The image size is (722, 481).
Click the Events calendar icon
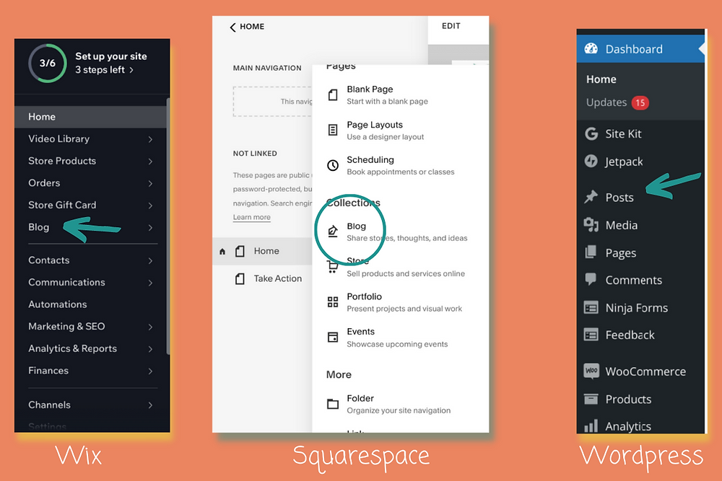(332, 337)
